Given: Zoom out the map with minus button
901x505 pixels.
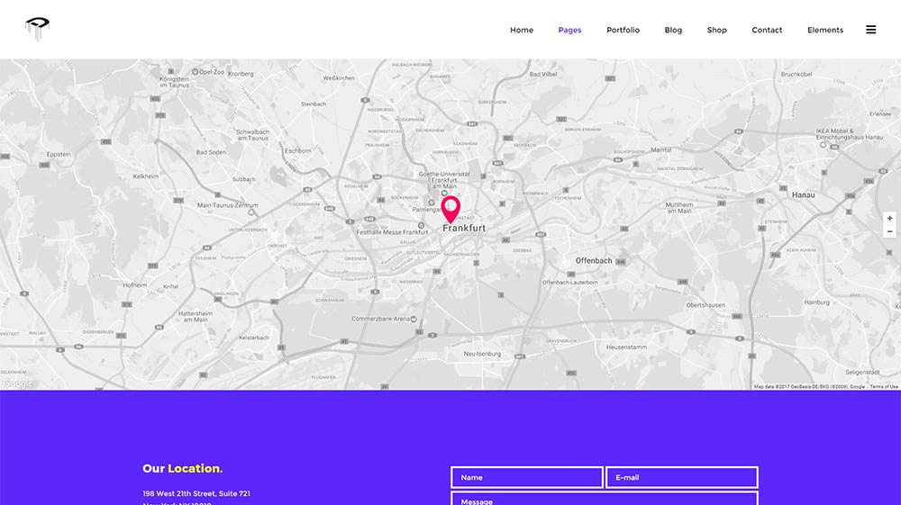Looking at the screenshot, I should [889, 231].
